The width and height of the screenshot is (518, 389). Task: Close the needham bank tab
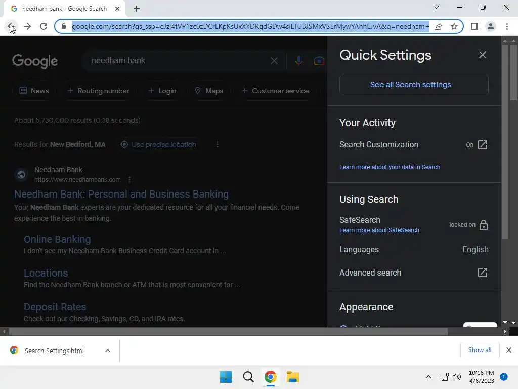117,9
